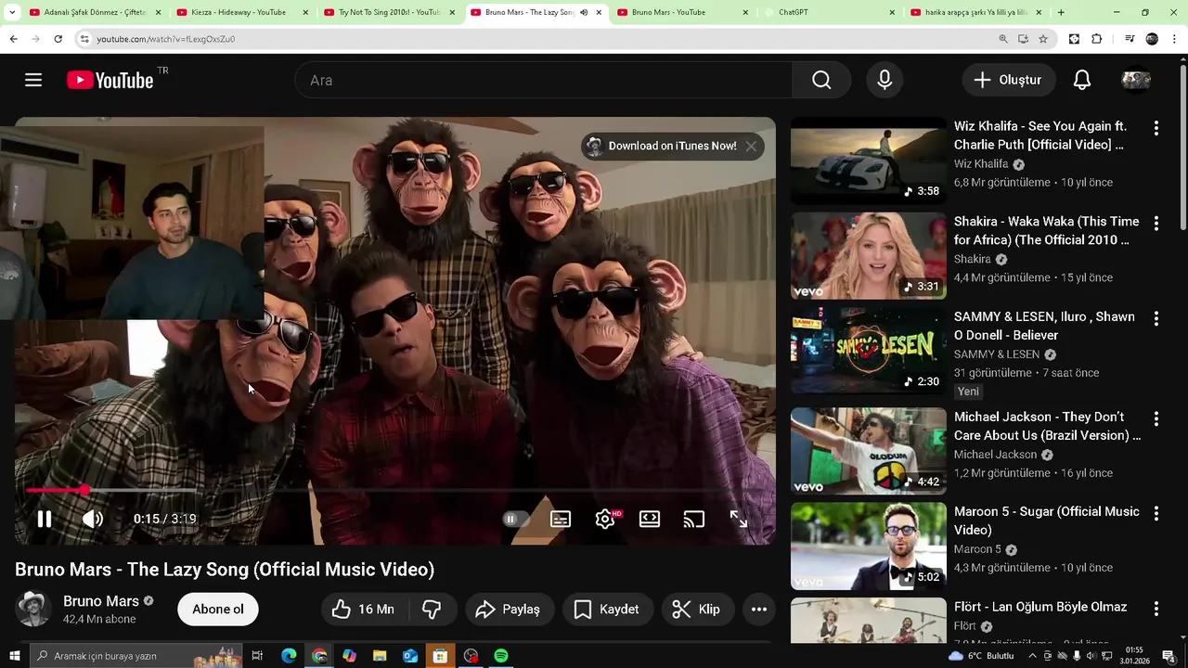The image size is (1188, 668).
Task: Cast the video to a TV
Action: [694, 519]
